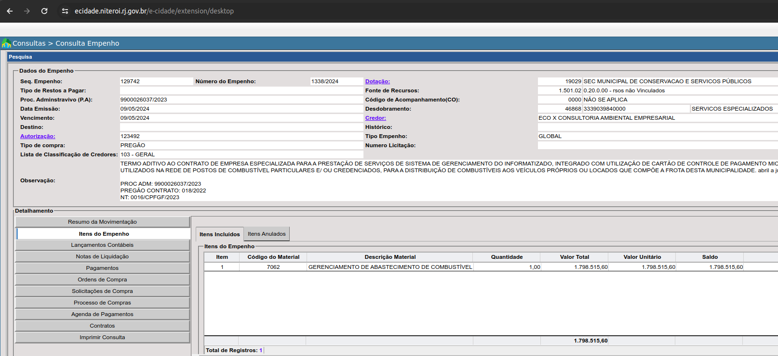Viewport: 778px width, 356px height.
Task: Open Ordens de Compra
Action: [x=102, y=280]
